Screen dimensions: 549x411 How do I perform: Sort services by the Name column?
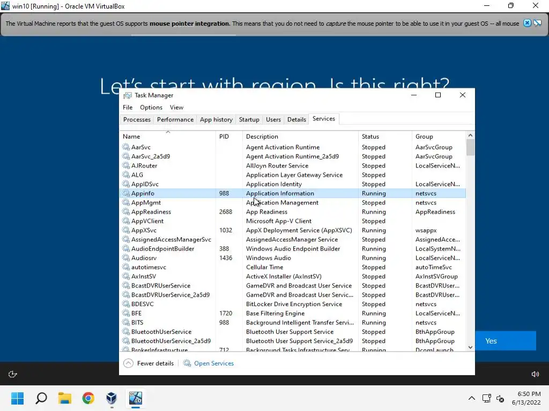pyautogui.click(x=168, y=136)
